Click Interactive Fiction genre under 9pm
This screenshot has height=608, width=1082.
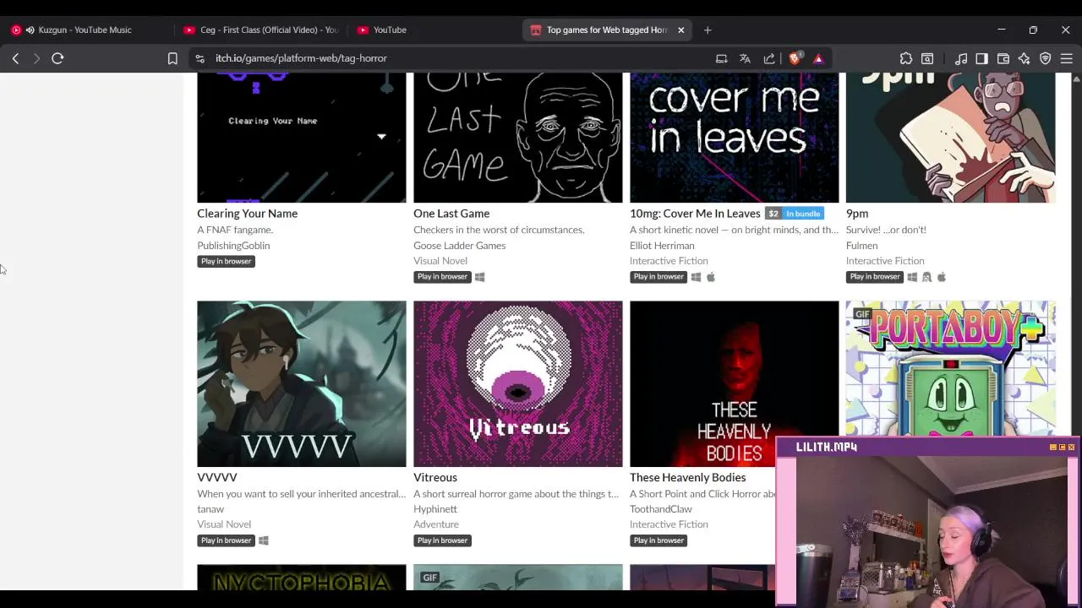tap(885, 261)
